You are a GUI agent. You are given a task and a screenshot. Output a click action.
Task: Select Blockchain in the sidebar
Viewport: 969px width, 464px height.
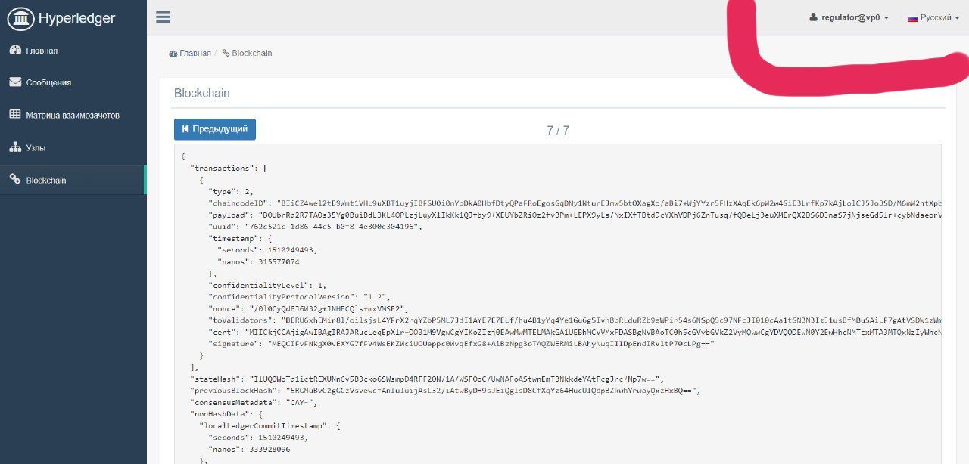click(73, 180)
